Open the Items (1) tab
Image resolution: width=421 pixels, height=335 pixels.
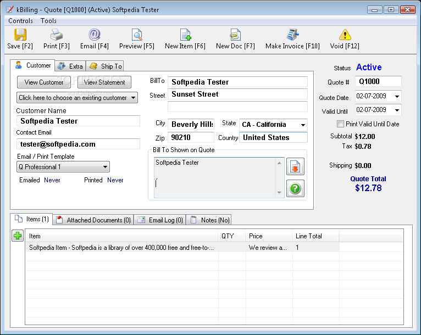coord(31,219)
